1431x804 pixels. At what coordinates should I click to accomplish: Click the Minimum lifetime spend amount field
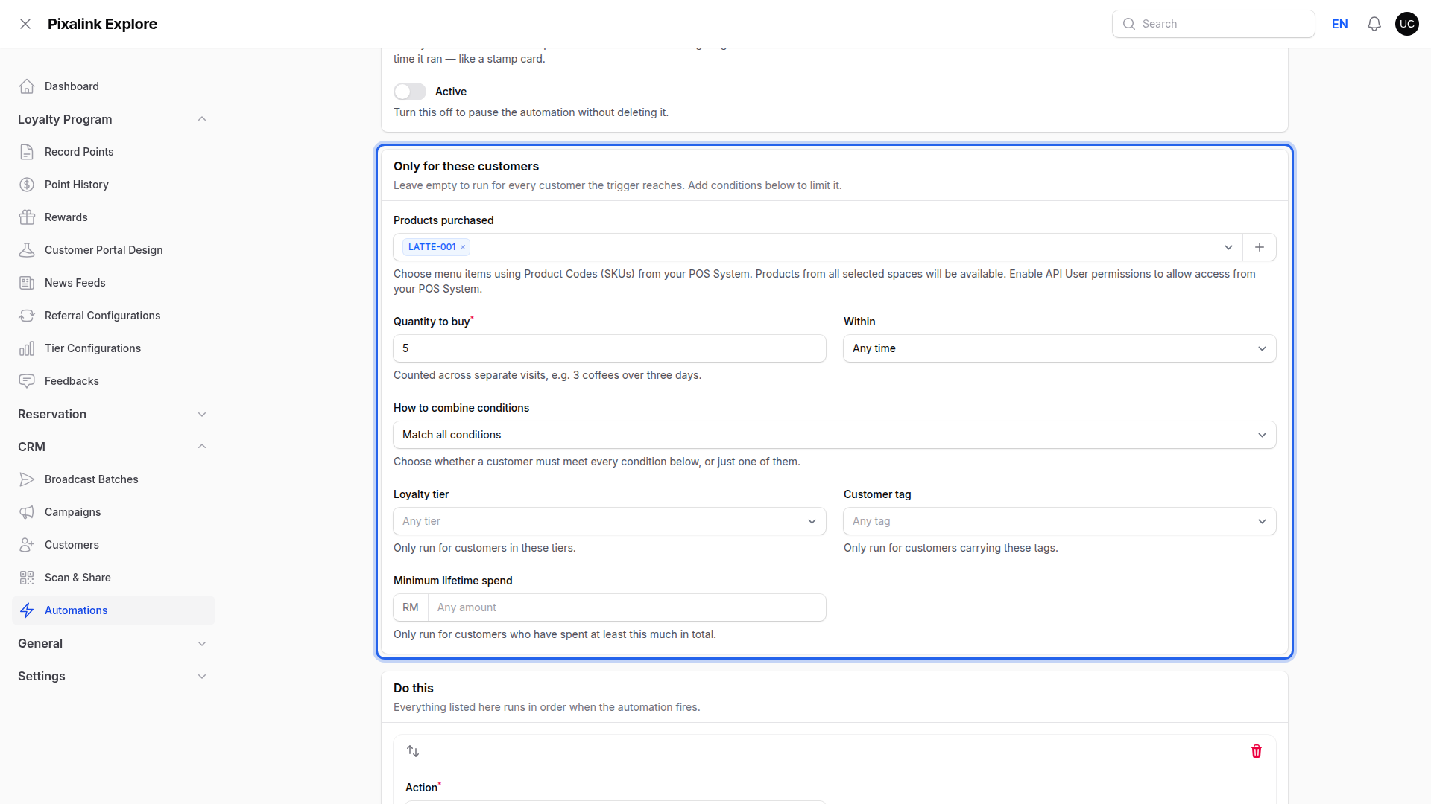click(x=627, y=607)
